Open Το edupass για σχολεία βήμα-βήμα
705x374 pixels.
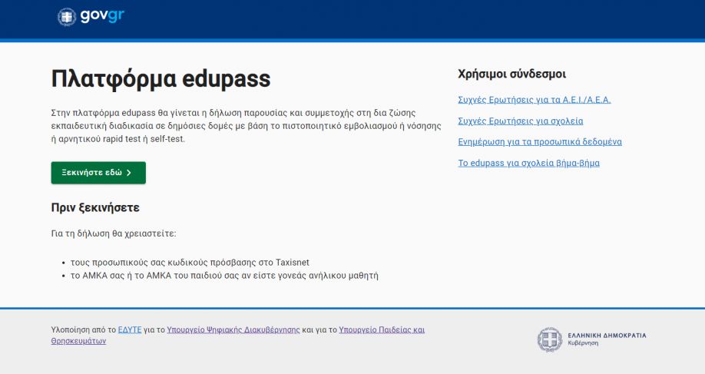[x=528, y=163]
